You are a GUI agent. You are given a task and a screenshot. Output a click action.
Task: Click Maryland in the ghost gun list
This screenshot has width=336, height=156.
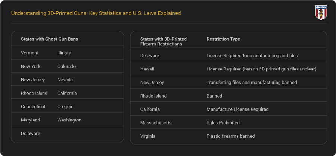[x=30, y=120]
